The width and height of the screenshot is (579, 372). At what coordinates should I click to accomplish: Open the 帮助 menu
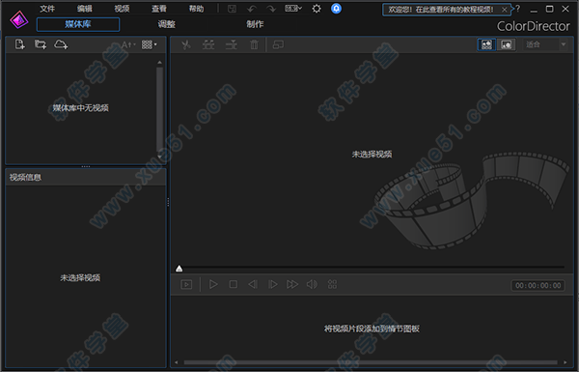tap(196, 9)
